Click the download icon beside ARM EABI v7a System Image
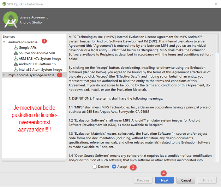 click(16, 58)
